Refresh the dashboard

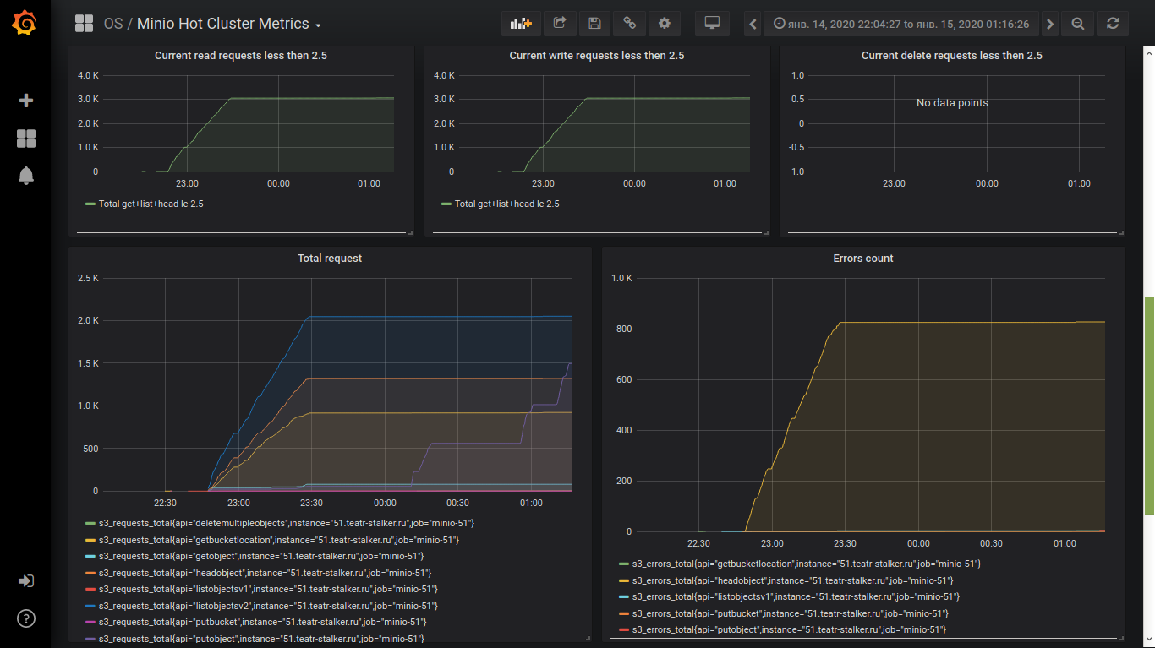pyautogui.click(x=1113, y=24)
